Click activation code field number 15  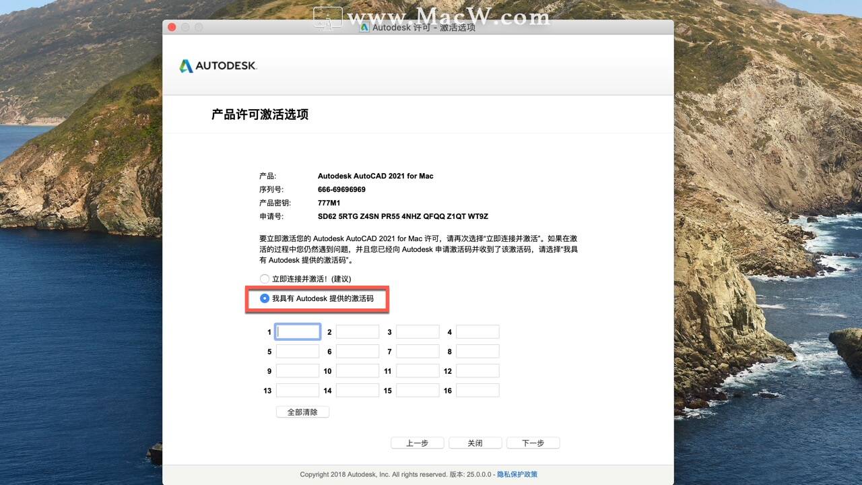[418, 390]
